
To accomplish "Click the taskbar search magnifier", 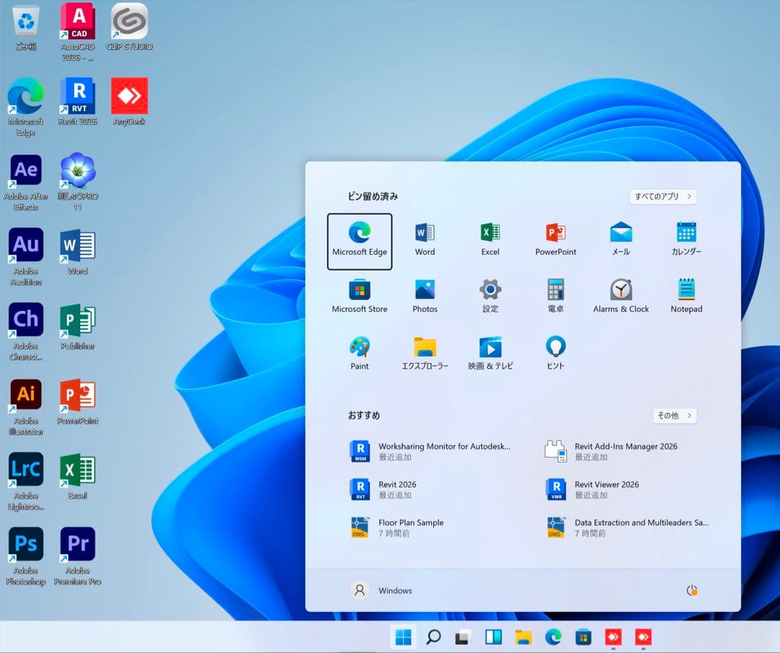I will [x=433, y=637].
